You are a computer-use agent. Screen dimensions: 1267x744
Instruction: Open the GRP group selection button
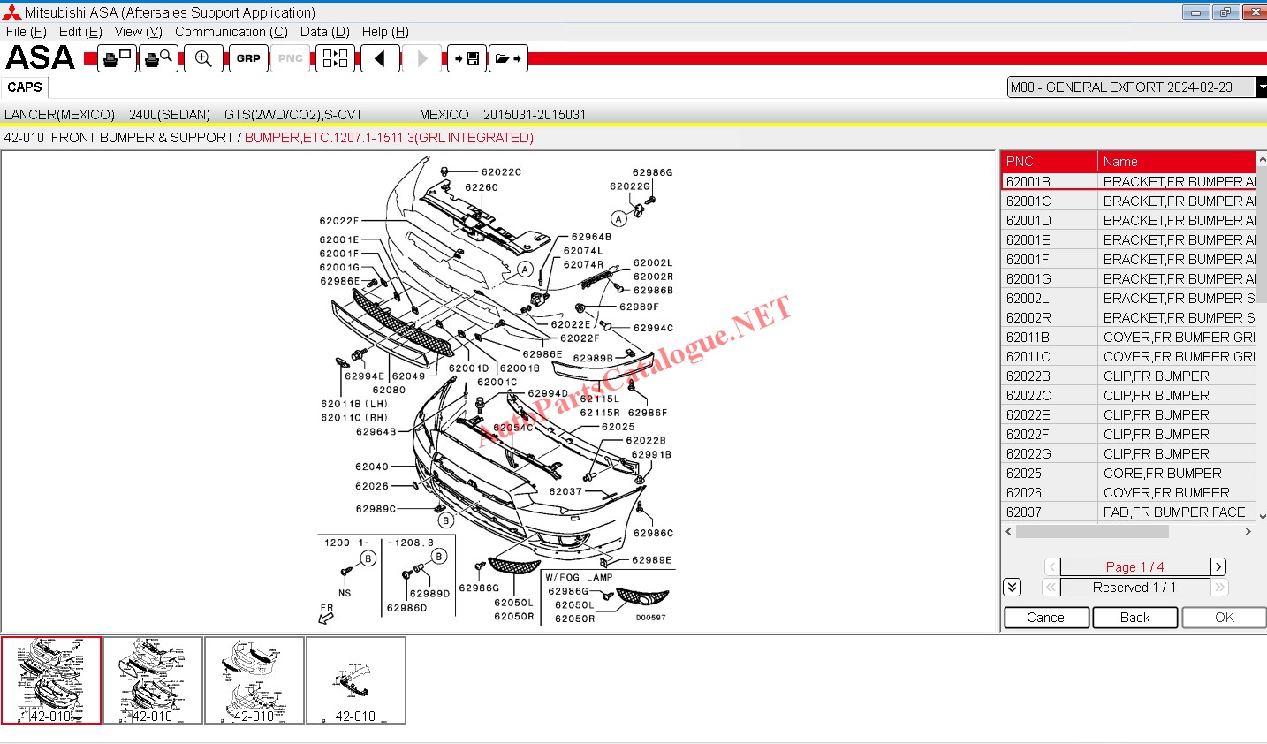[248, 58]
